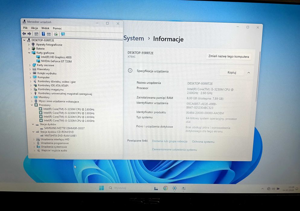
Task: Expand Kontrolery dźwięku, wideo i gier
Action: point(30,81)
